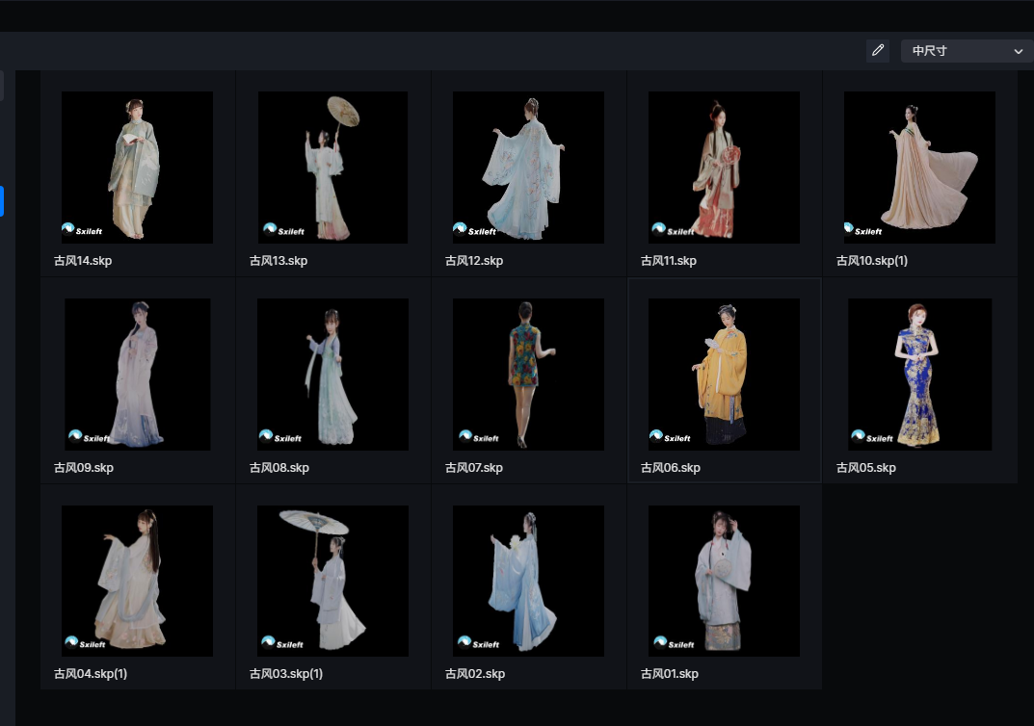Click the file name 古风01.skp

tap(670, 674)
